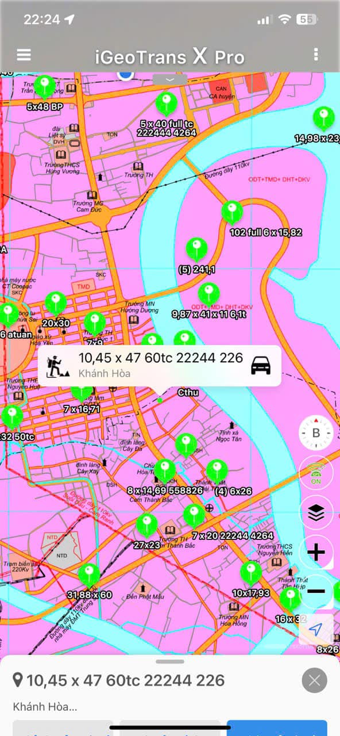Tap the compass B orientation button
Screen dimensions: 340x736
[316, 433]
